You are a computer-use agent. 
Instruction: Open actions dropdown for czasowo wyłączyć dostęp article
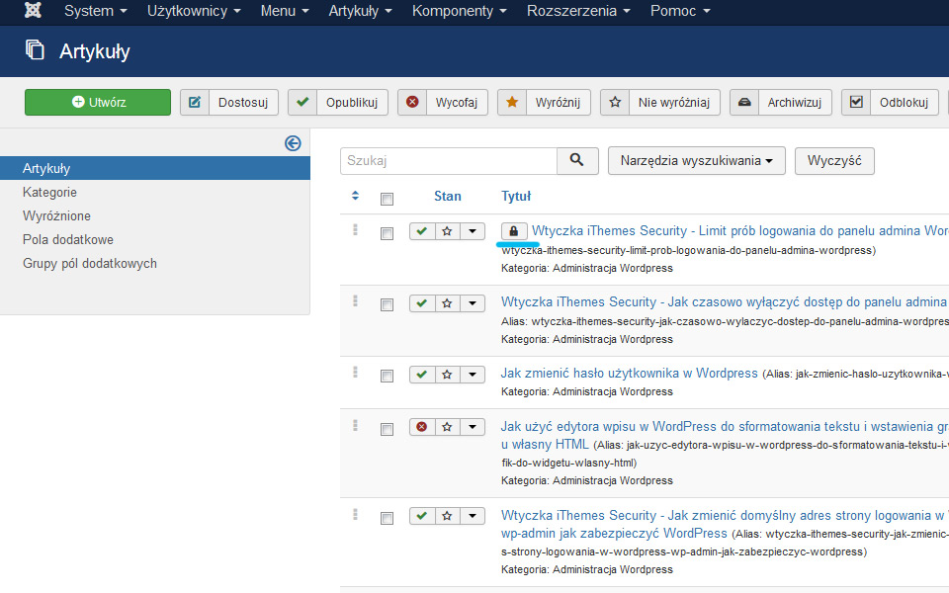[x=473, y=303]
